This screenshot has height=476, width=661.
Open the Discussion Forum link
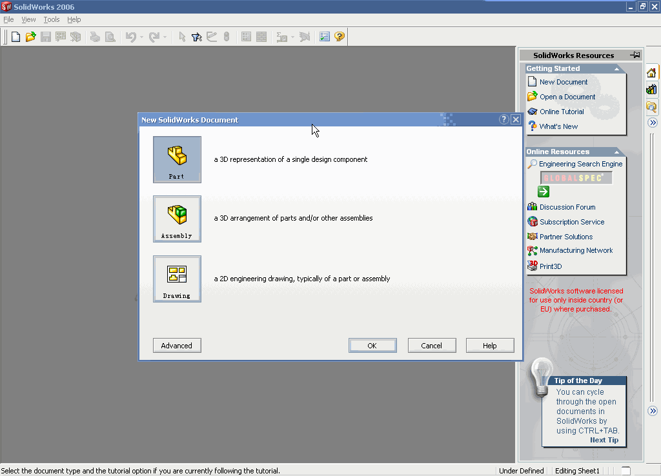pyautogui.click(x=567, y=207)
